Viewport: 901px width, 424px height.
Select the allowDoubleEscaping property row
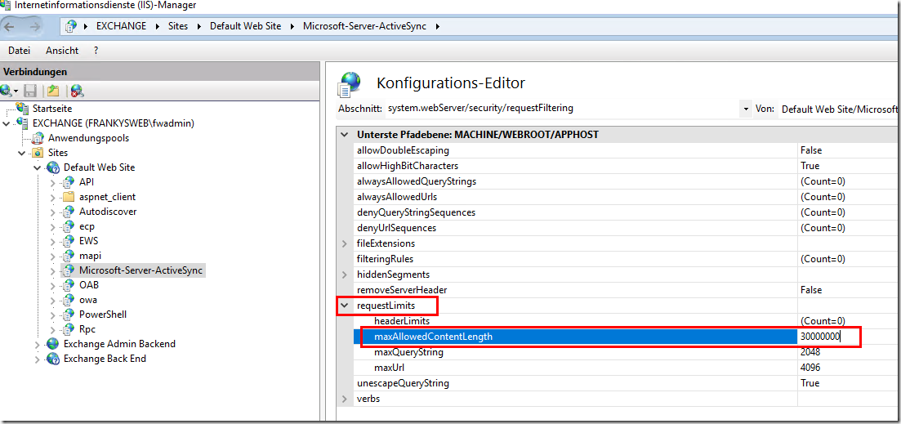point(403,150)
